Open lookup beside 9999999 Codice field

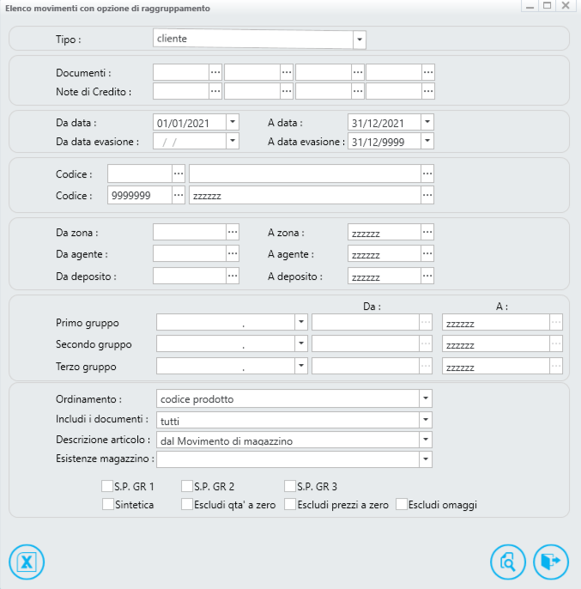(x=179, y=196)
